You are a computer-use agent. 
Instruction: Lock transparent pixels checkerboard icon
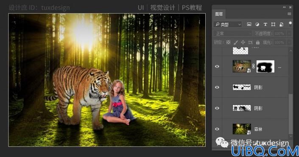(228, 42)
